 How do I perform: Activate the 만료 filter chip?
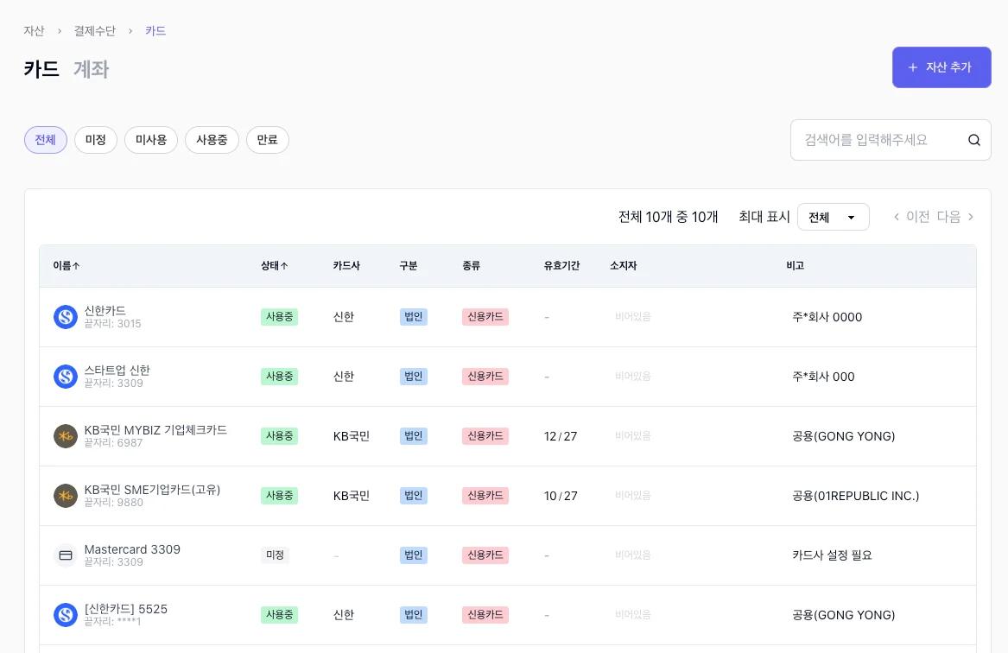[x=267, y=139]
